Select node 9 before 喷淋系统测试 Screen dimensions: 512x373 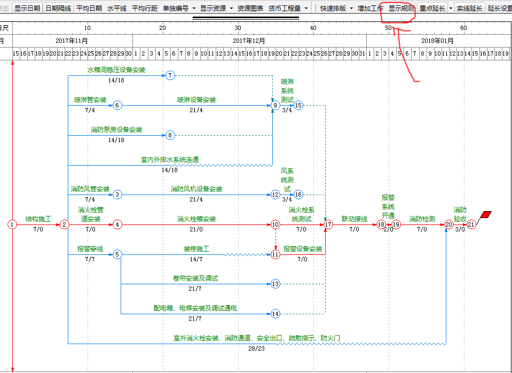coord(275,105)
